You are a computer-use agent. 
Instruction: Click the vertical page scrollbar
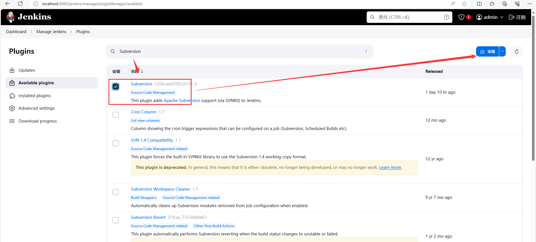pos(533,88)
